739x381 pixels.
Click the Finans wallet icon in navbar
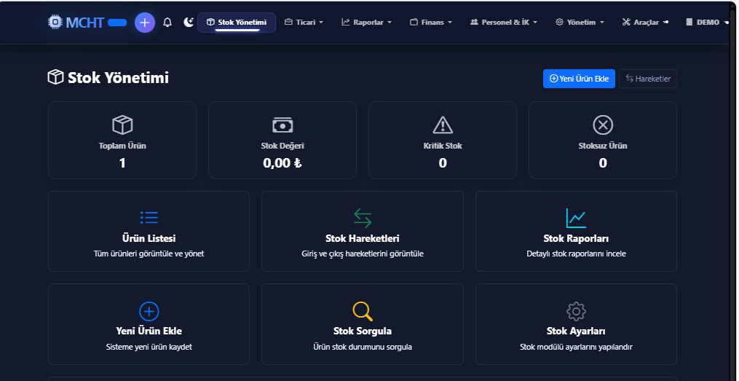point(414,22)
